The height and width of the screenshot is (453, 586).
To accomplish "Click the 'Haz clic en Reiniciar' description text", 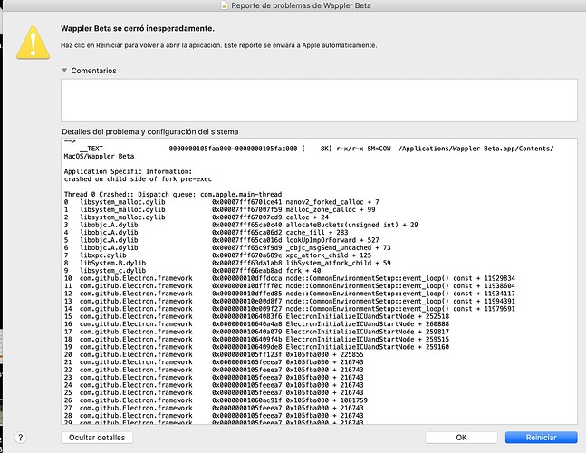I will point(217,45).
